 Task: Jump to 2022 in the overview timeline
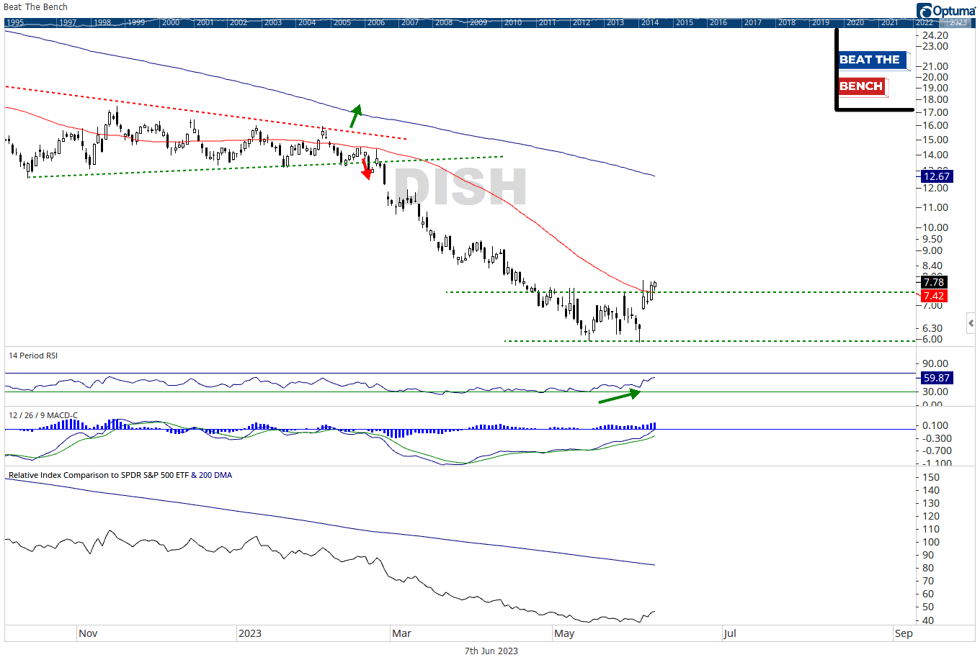(x=925, y=22)
